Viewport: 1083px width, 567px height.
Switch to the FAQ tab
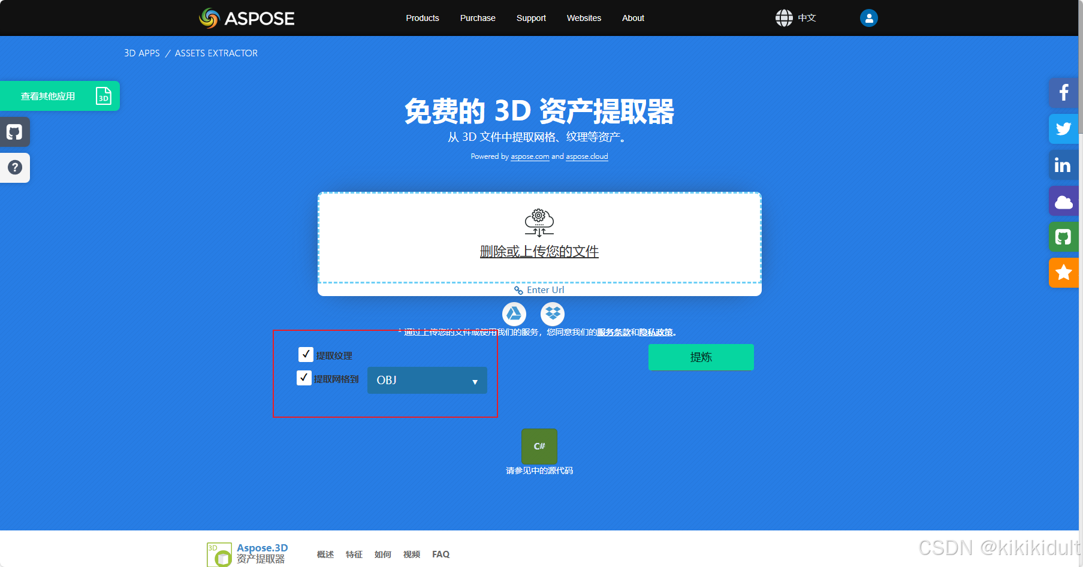click(x=441, y=554)
